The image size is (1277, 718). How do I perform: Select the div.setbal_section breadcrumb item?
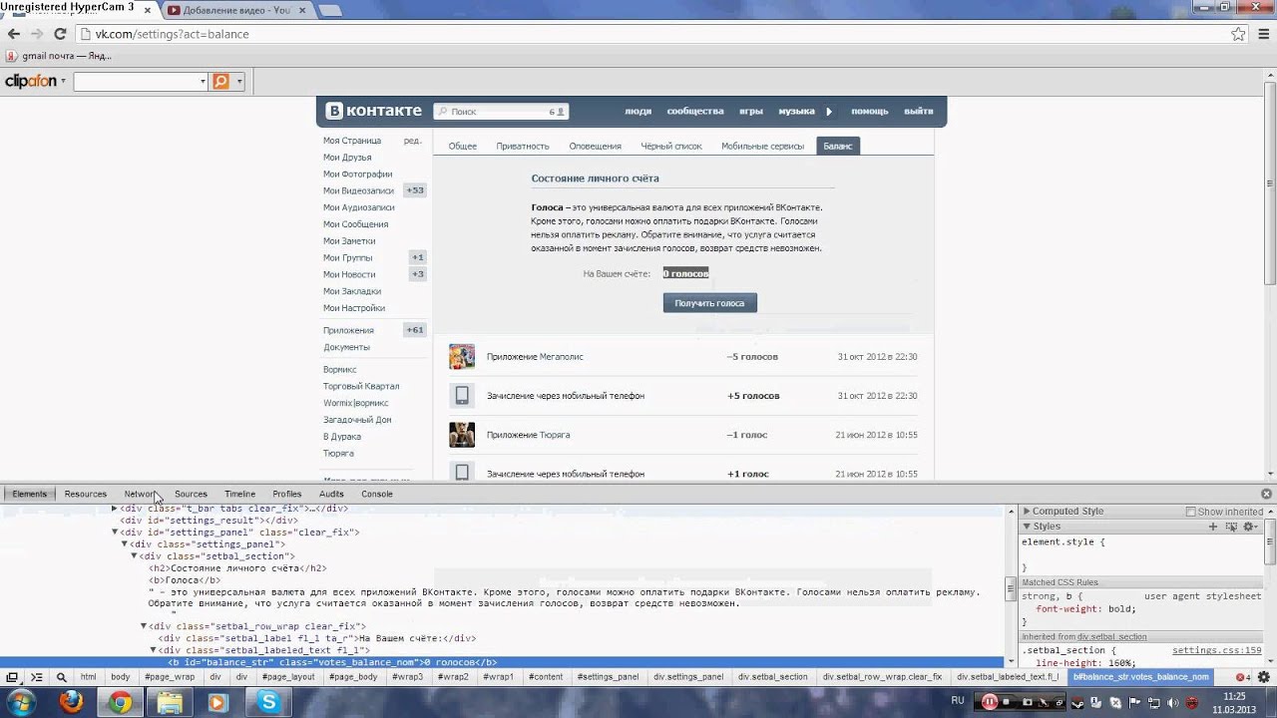773,677
